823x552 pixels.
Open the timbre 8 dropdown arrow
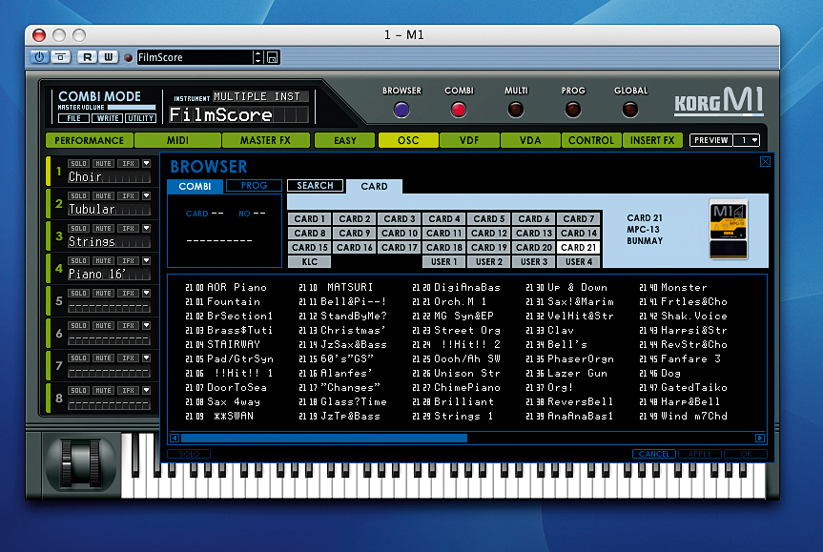(147, 391)
